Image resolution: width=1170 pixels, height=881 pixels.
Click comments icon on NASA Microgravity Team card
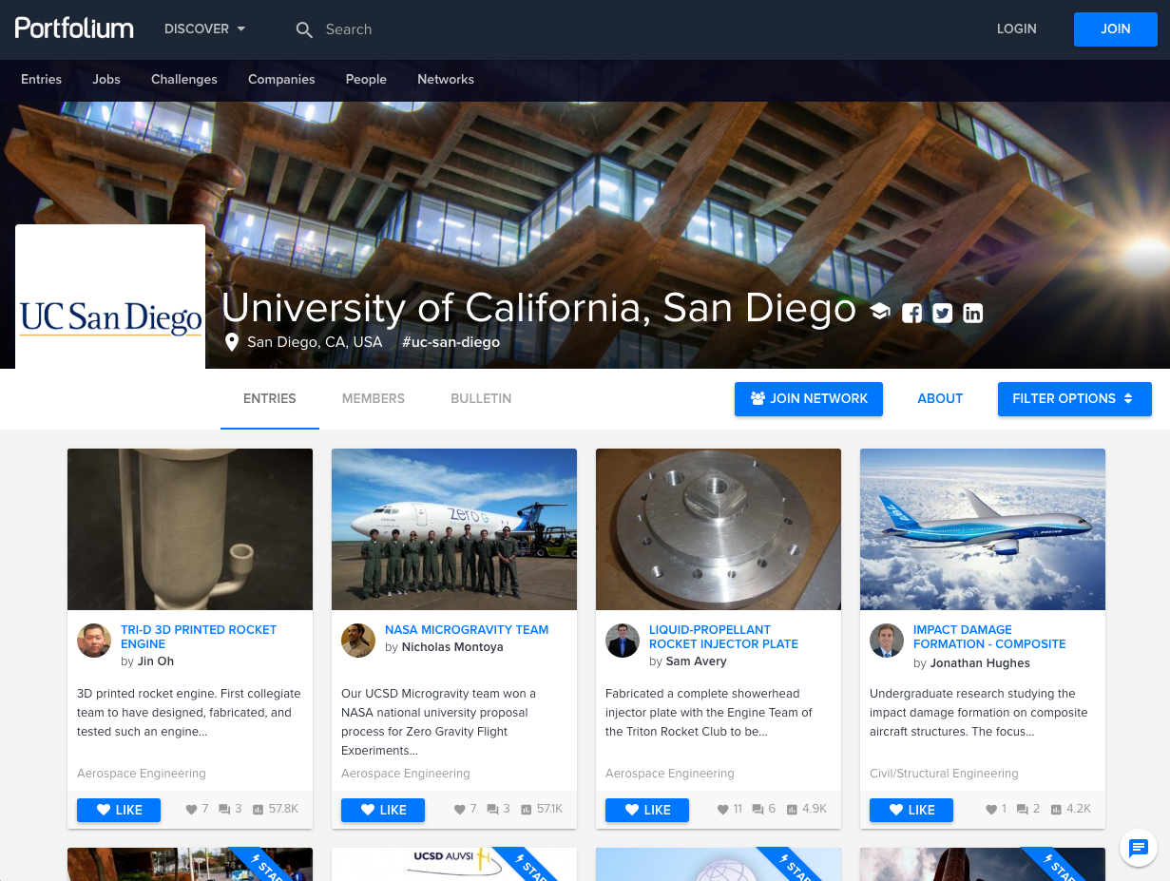(492, 810)
